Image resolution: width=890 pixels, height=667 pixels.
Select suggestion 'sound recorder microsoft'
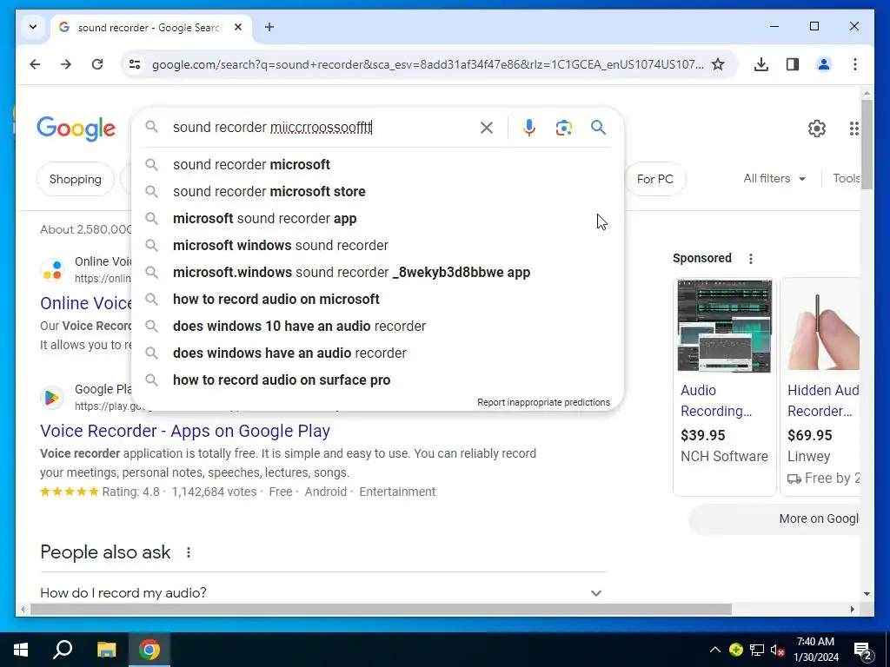pyautogui.click(x=377, y=164)
